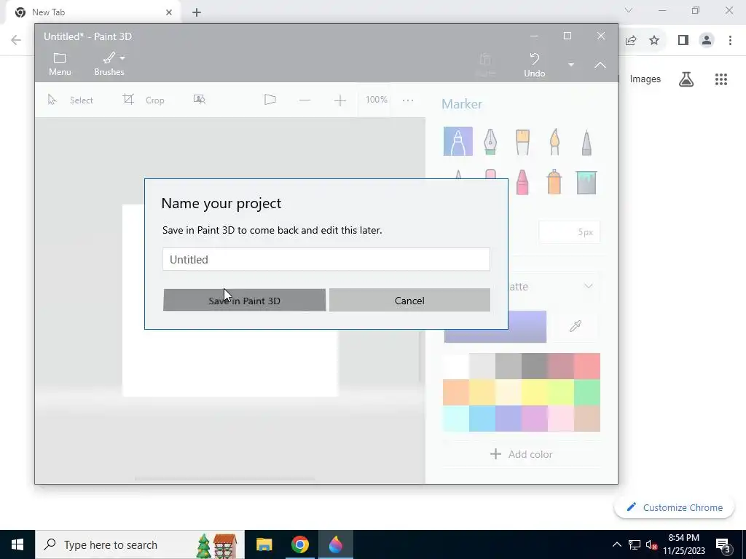The width and height of the screenshot is (746, 559).
Task: Open Chrome three-dot menu
Action: tap(730, 41)
